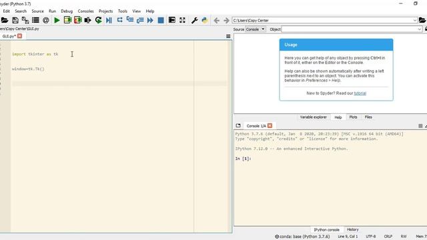Open the Run menu
The height and width of the screenshot is (240, 427).
(x=52, y=11)
